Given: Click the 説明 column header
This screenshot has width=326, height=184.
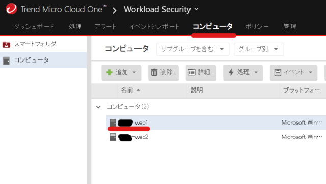Looking at the screenshot, I should [x=197, y=90].
